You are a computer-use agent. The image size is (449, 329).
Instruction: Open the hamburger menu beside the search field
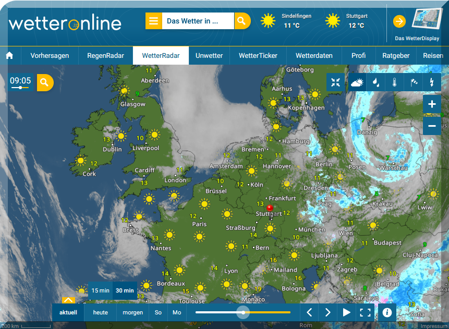click(x=153, y=21)
